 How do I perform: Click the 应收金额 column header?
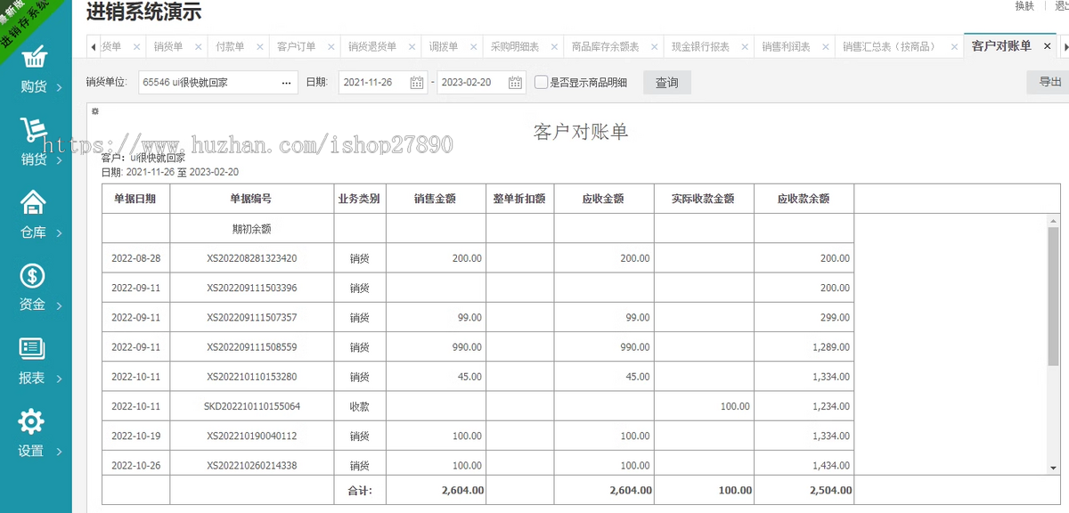(603, 199)
